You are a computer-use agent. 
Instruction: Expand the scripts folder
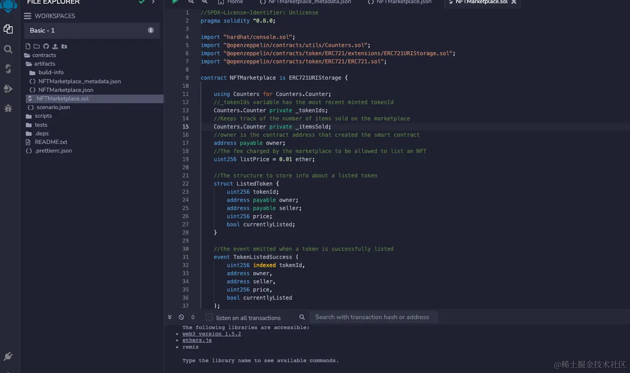click(x=39, y=116)
